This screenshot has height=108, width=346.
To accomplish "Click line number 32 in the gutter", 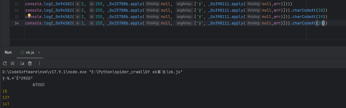I will click(x=17, y=10).
